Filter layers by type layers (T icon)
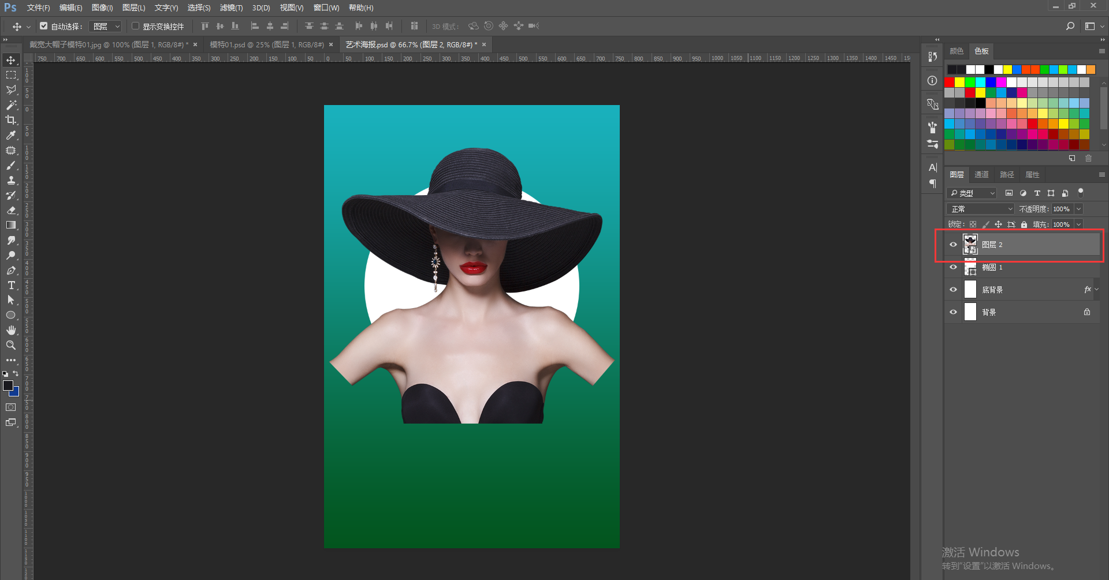The image size is (1109, 580). [1037, 193]
